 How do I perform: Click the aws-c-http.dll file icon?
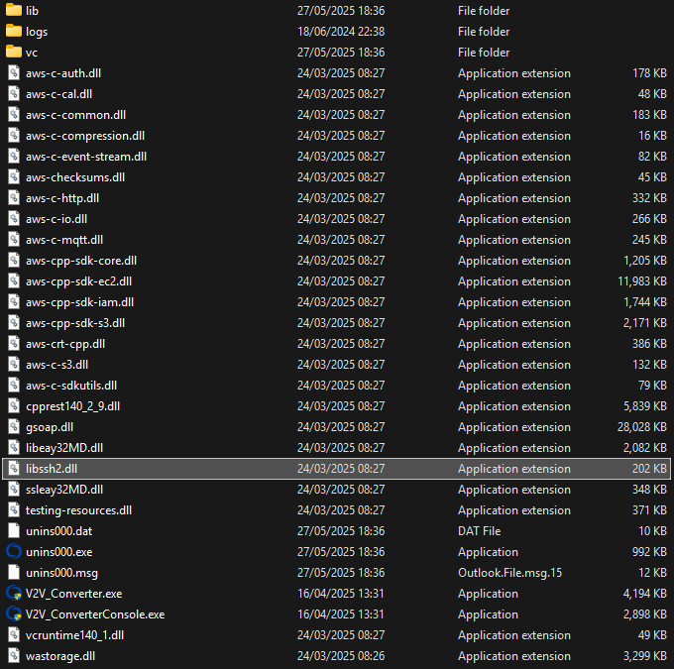tap(14, 198)
